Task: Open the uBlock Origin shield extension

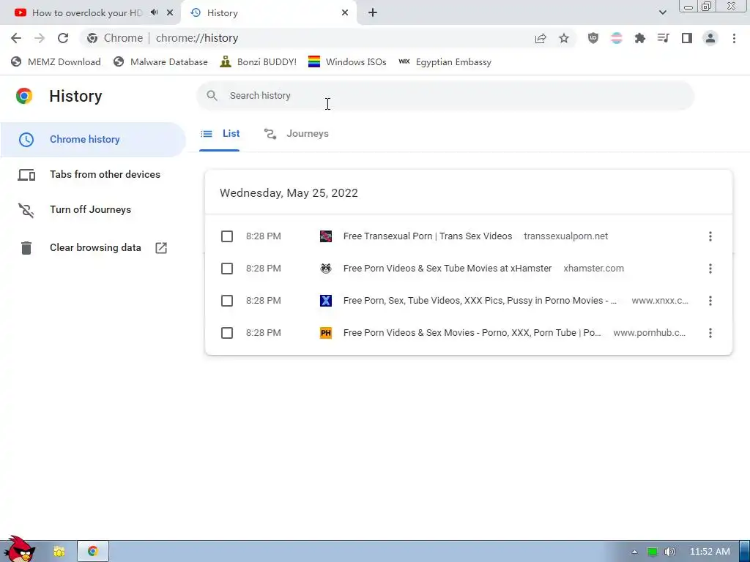Action: 593,38
